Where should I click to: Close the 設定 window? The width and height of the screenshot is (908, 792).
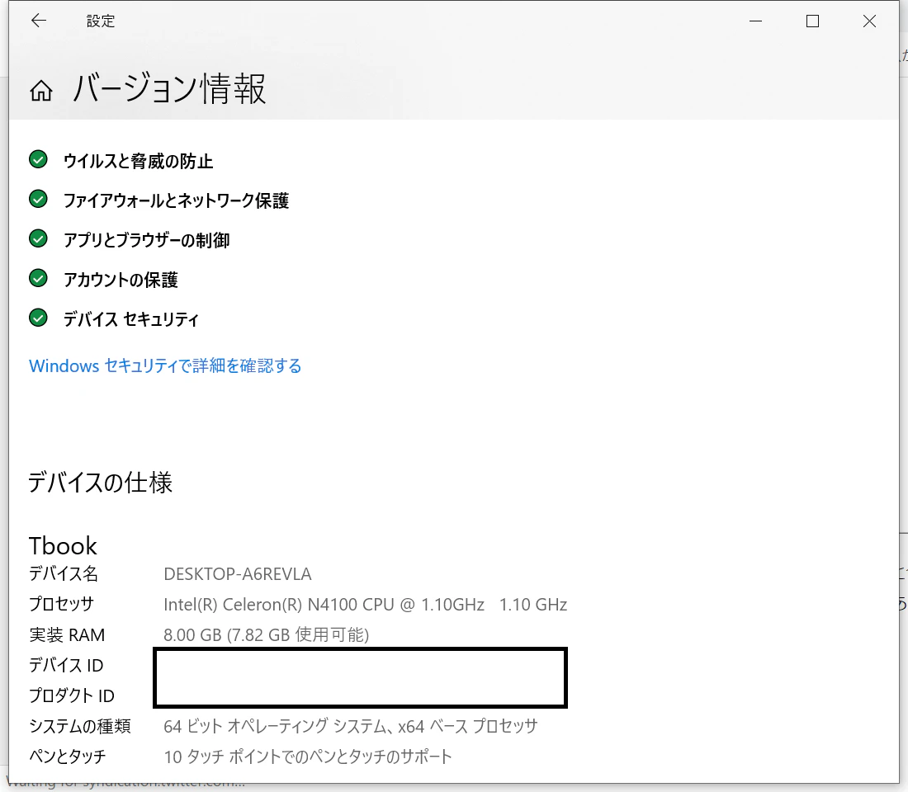(869, 21)
